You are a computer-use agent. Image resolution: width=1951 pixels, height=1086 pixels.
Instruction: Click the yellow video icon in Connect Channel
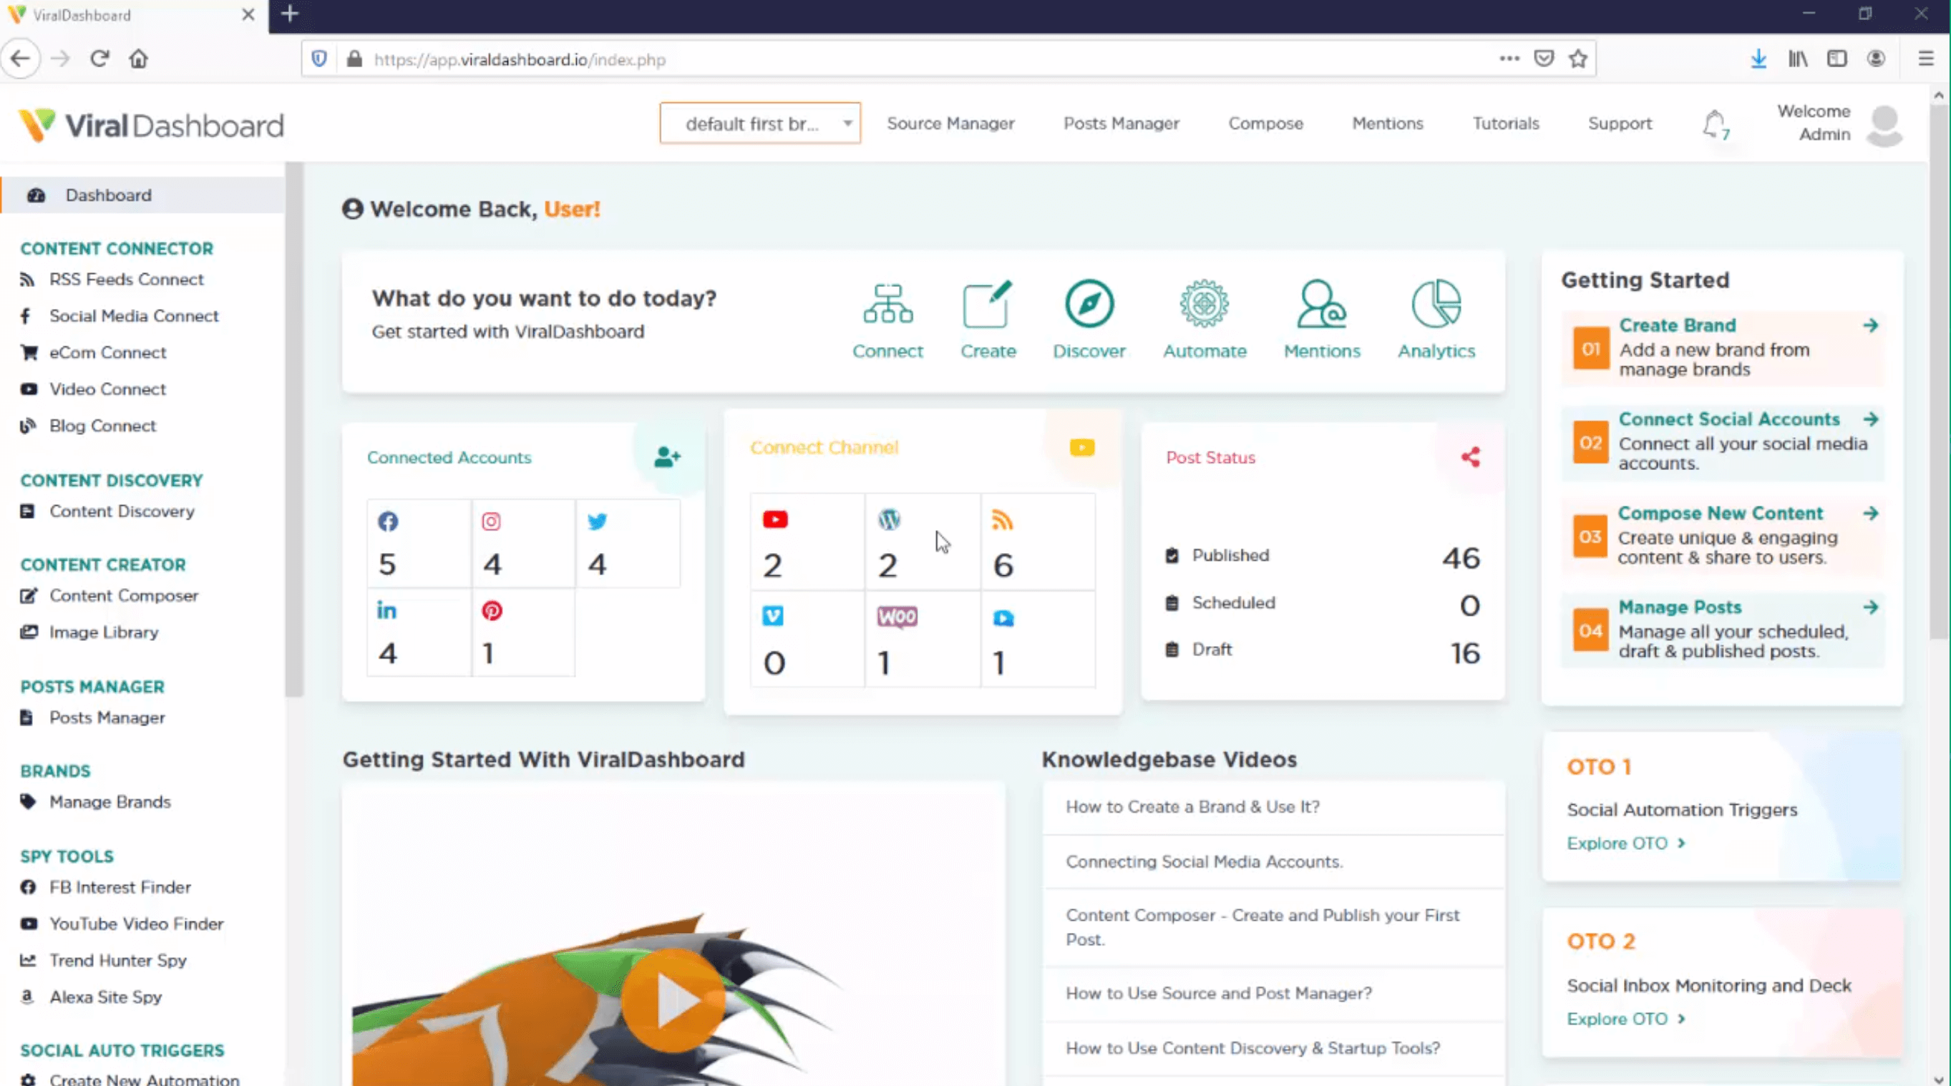click(1082, 448)
